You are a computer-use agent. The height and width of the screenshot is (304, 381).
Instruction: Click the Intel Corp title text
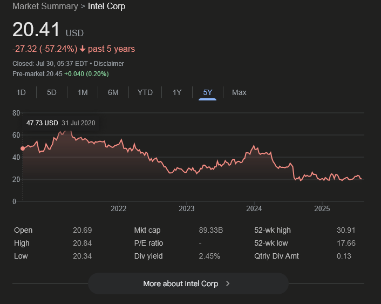coord(106,6)
